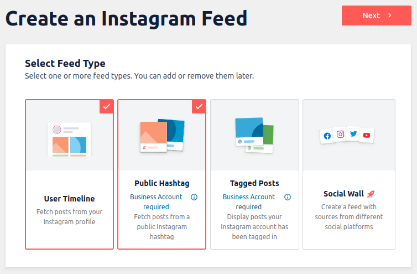Open Business Account required link under Public Hashtag
This screenshot has height=274, width=417.
coord(156,201)
